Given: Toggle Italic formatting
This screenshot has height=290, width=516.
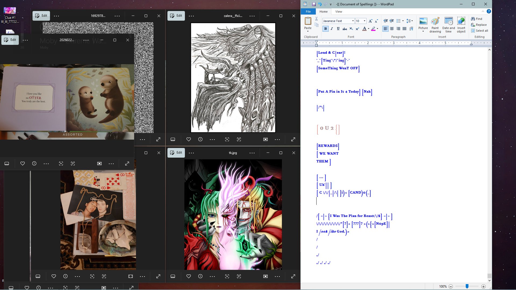Looking at the screenshot, I should pos(332,29).
